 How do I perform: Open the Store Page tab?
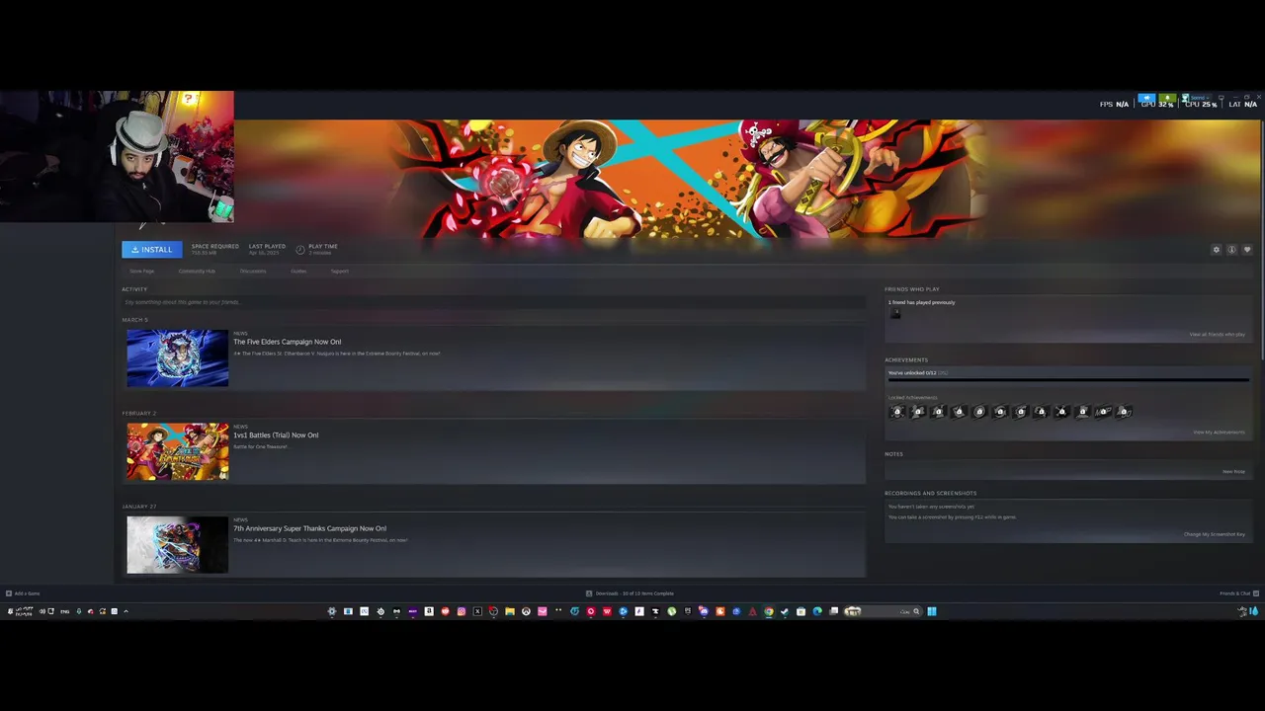point(142,271)
